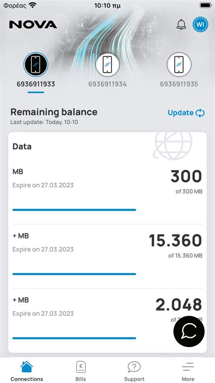Select phone icon for 6936911935
Viewport: 215px width, 383px height.
(x=179, y=64)
